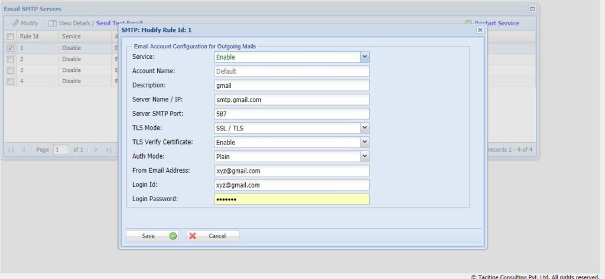Screen dimensions: 605x279
Task: Click the green checkmark icon beside Save
Action: pyautogui.click(x=173, y=236)
